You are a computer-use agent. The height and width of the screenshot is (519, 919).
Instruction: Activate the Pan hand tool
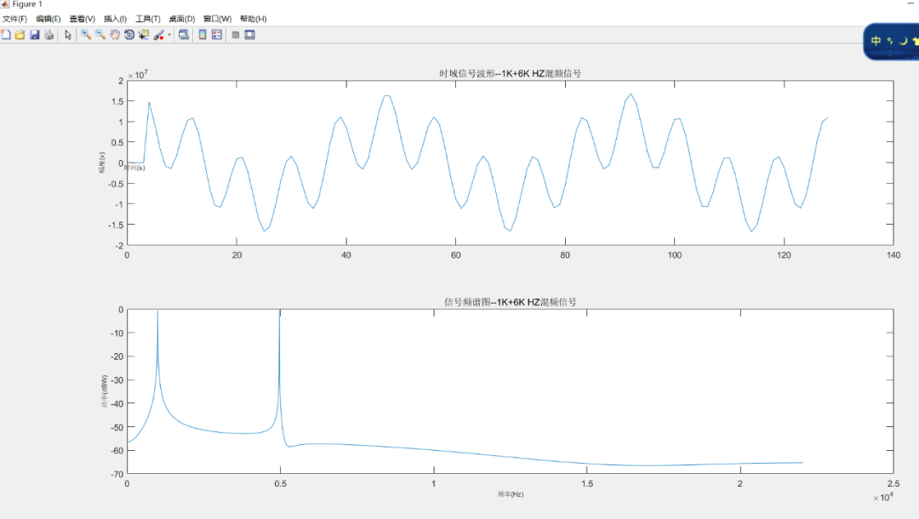point(115,35)
